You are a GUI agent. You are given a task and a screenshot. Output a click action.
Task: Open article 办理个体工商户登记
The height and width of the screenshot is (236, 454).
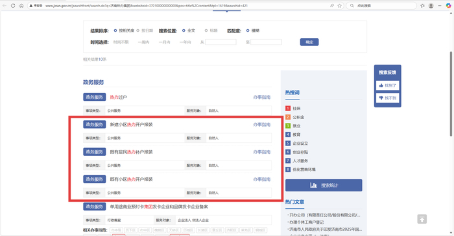pyautogui.click(x=306, y=222)
